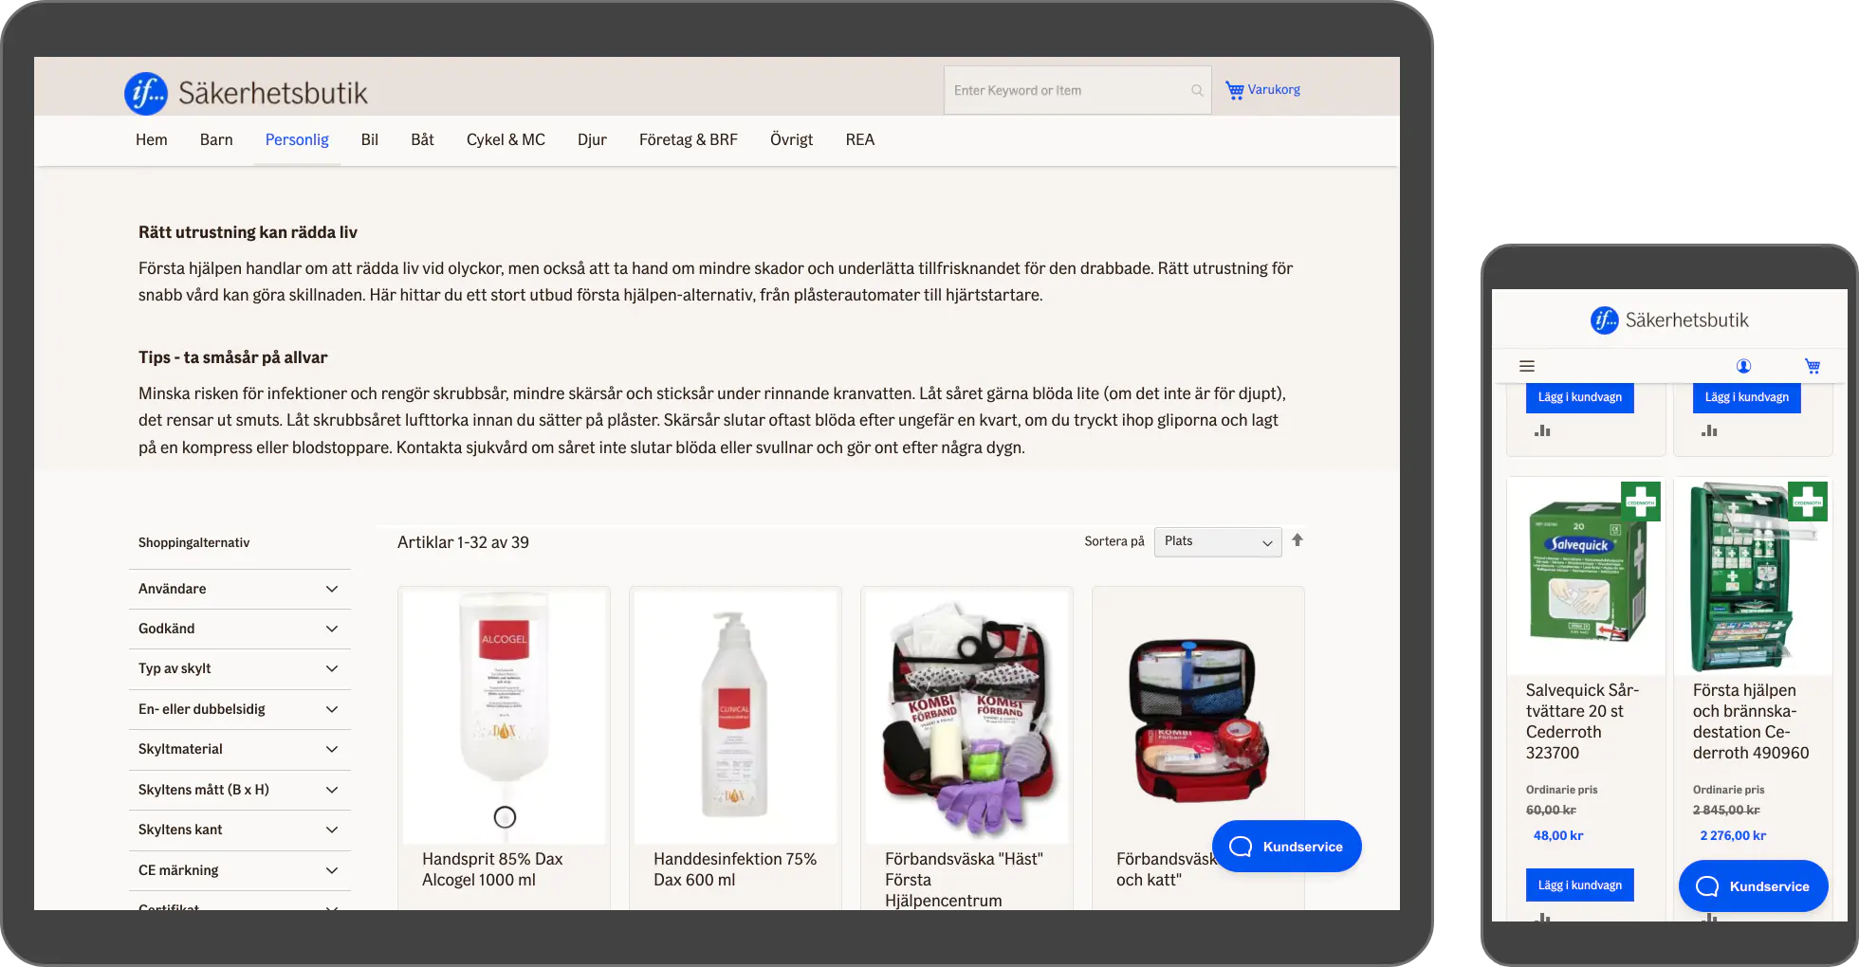Open the Företag & BRF menu item
1859x967 pixels.
coord(689,140)
